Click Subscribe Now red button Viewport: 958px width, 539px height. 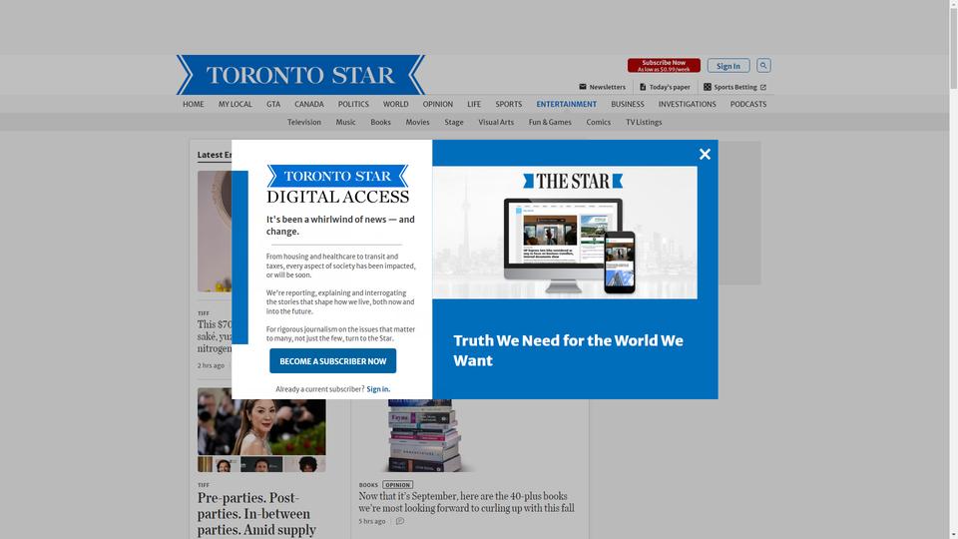(664, 66)
